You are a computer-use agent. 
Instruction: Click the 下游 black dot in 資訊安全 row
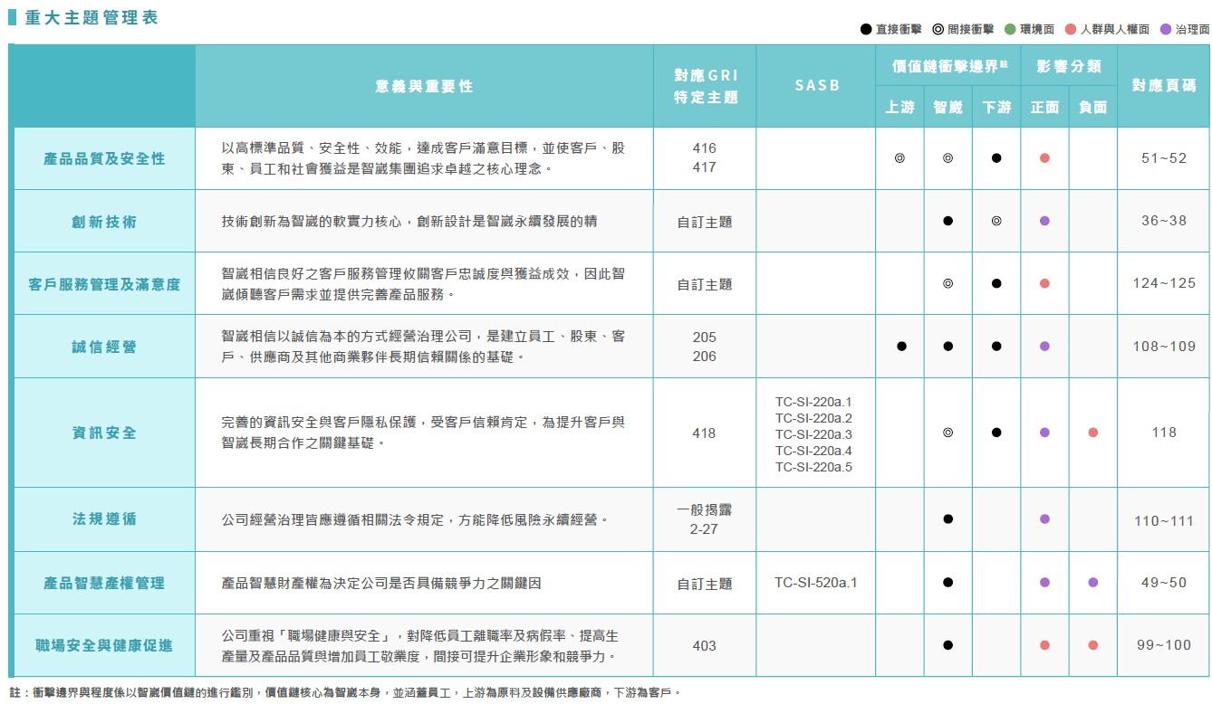996,433
